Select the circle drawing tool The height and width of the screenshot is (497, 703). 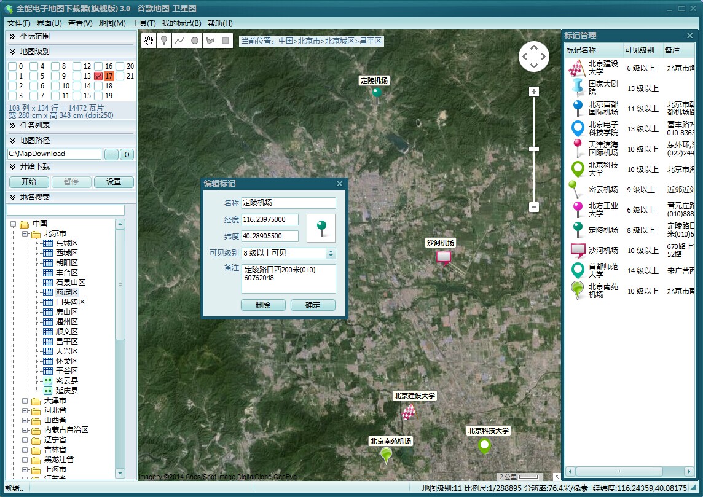point(195,41)
